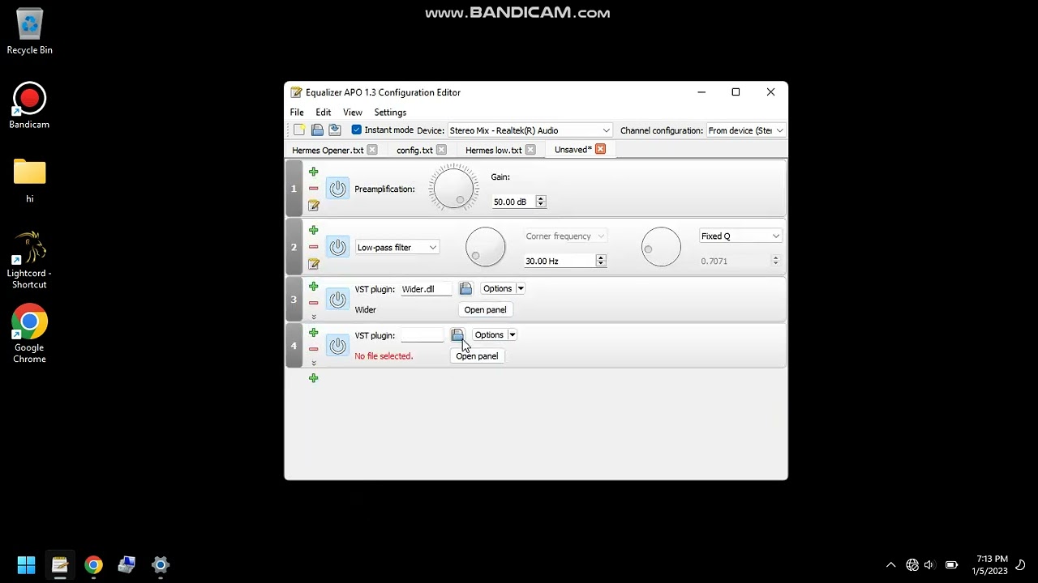Click the Open file toolbar icon
Image resolution: width=1038 pixels, height=583 pixels.
(x=317, y=130)
